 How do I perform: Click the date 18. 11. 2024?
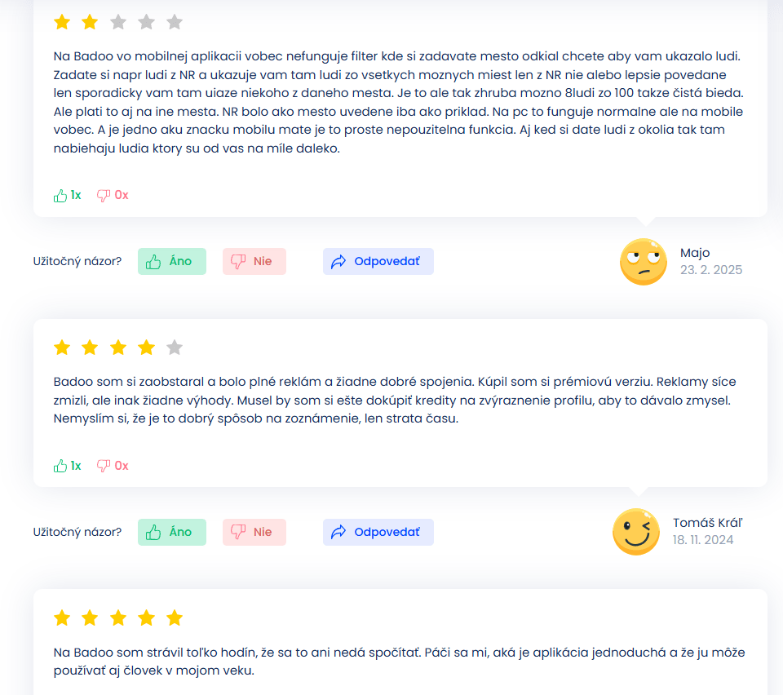coord(703,540)
